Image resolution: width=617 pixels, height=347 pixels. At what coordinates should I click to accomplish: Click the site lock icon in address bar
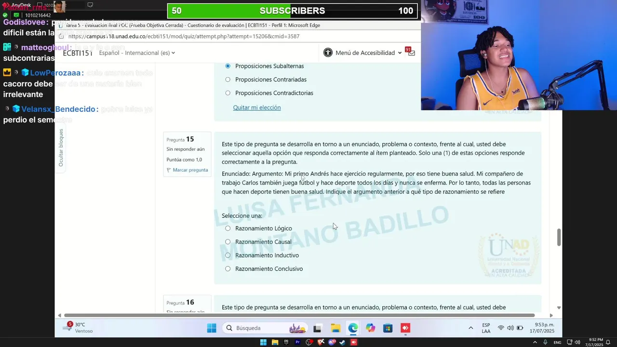[x=61, y=36]
